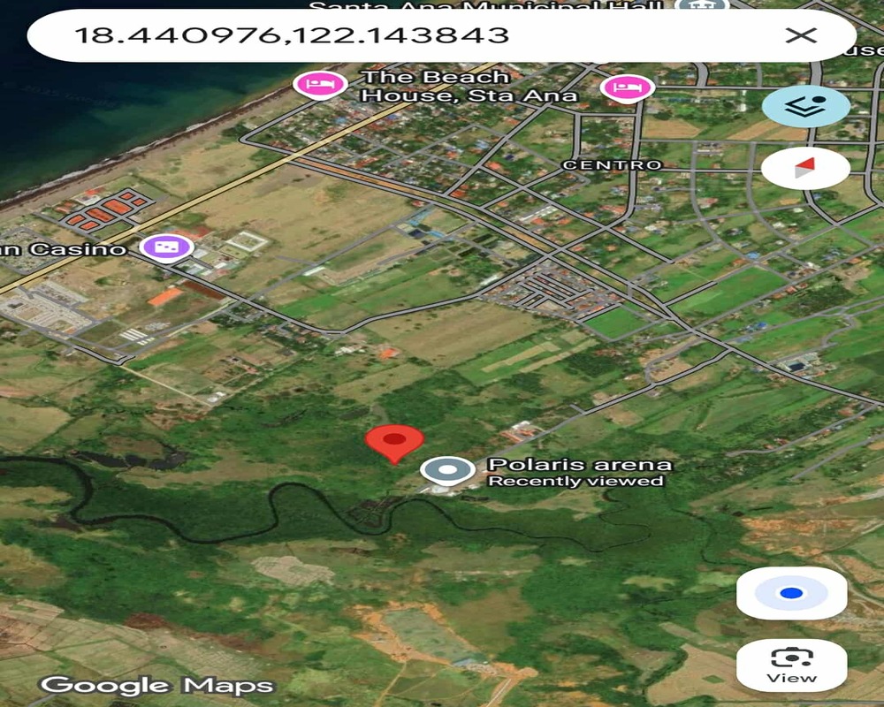The height and width of the screenshot is (707, 884).
Task: Tap the Google Maps logo watermark
Action: (157, 685)
